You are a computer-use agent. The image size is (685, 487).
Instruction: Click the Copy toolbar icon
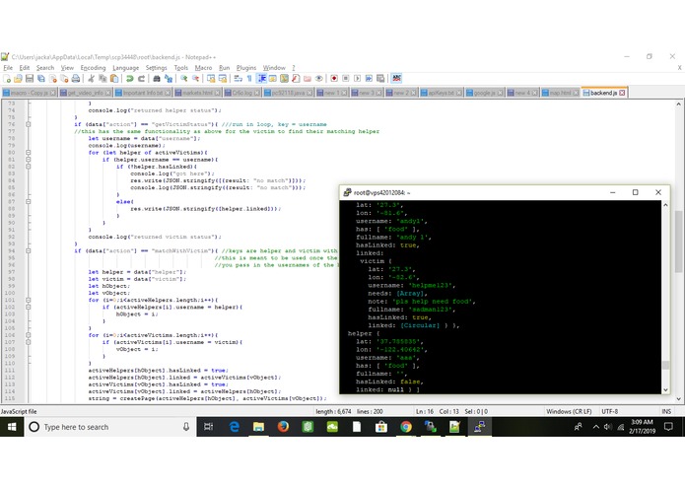click(103, 79)
